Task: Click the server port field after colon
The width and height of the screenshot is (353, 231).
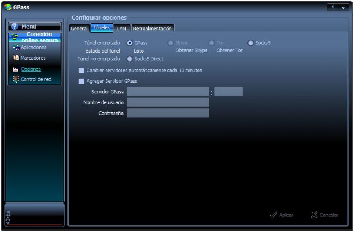Action: [x=229, y=92]
